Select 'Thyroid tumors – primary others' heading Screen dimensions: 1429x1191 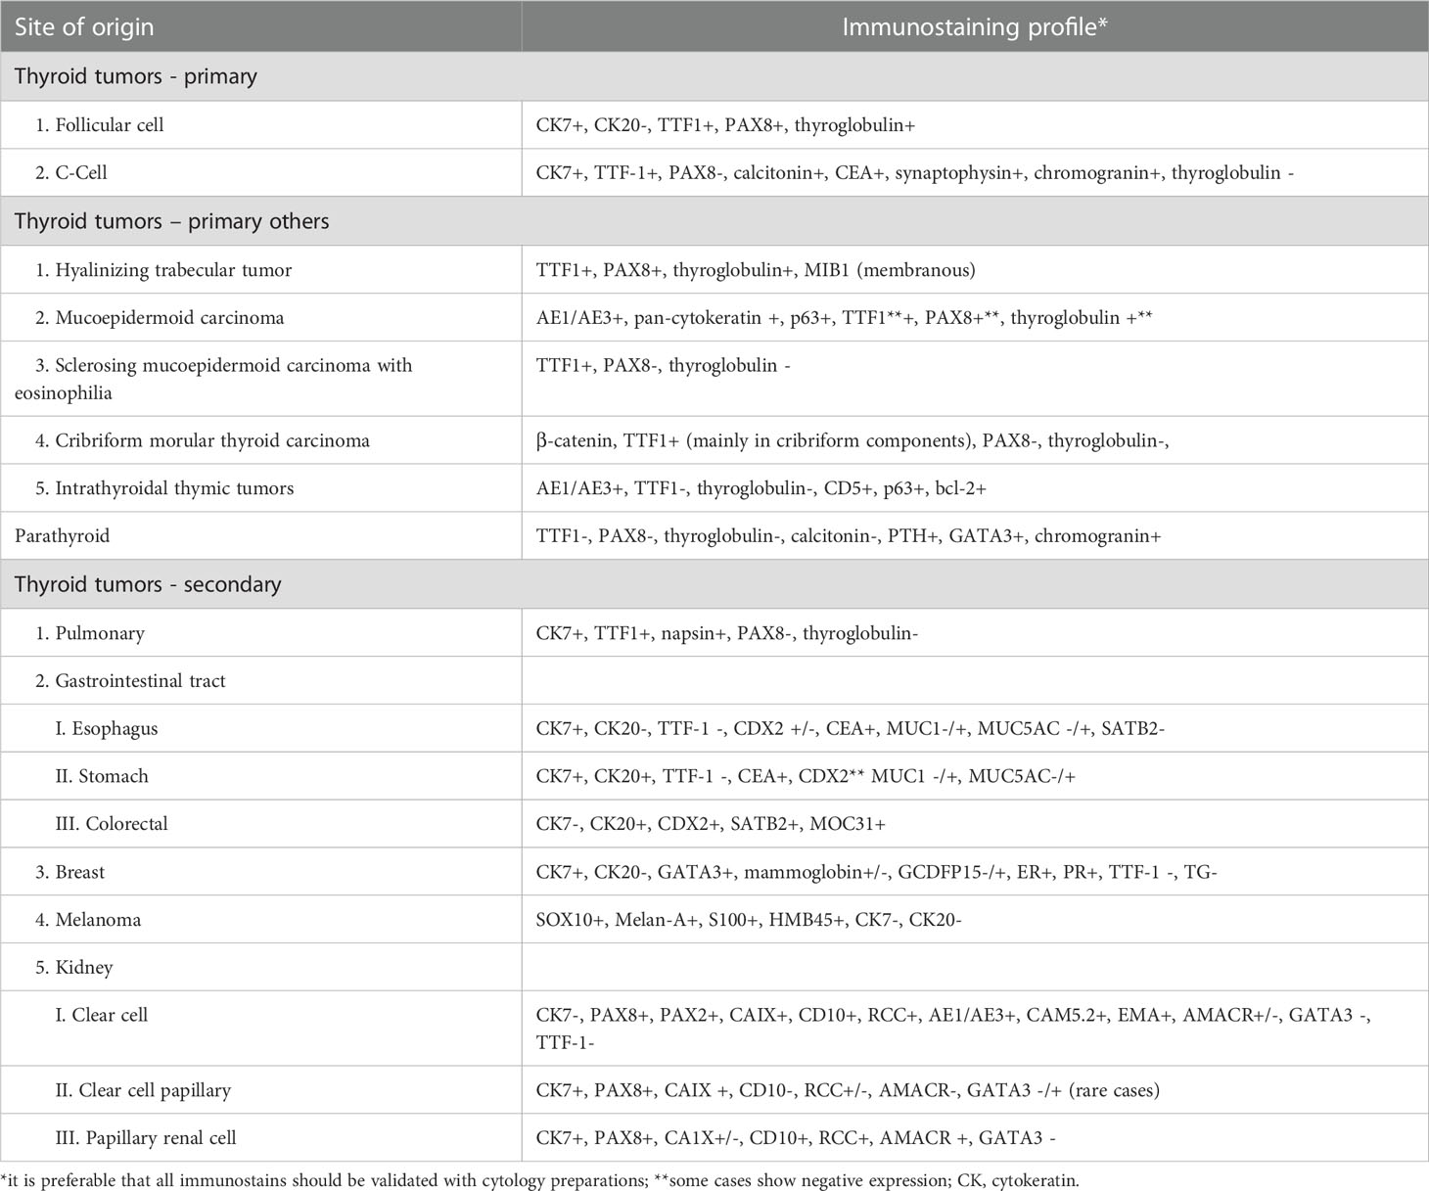pos(171,221)
